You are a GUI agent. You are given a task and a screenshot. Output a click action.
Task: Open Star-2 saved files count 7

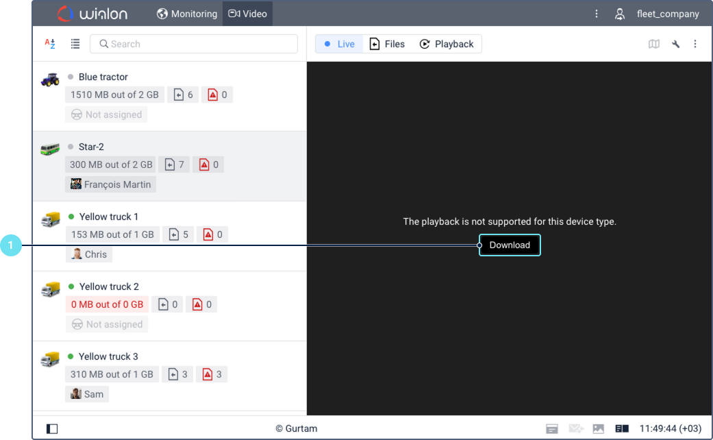174,164
